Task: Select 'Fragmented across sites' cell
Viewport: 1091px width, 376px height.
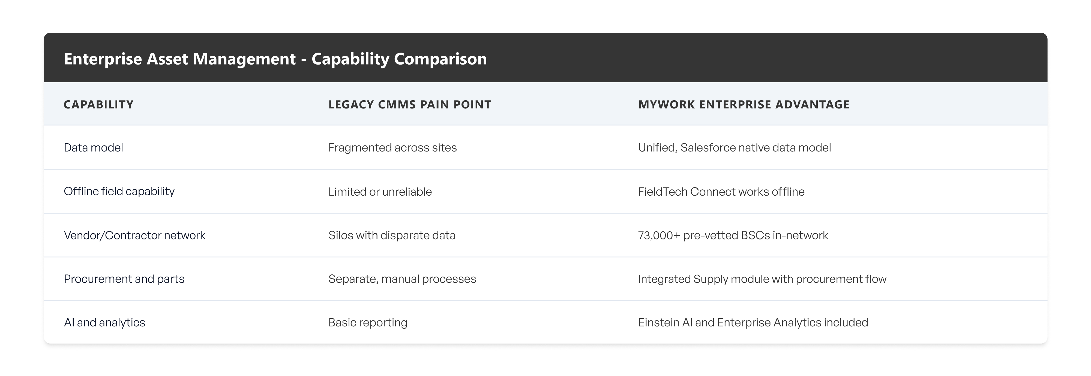Action: 392,148
